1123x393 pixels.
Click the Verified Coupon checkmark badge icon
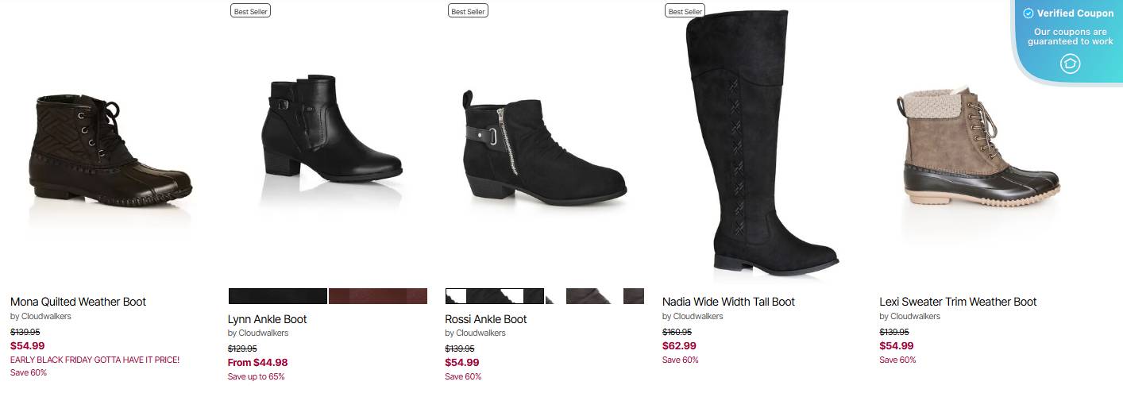pos(1028,13)
